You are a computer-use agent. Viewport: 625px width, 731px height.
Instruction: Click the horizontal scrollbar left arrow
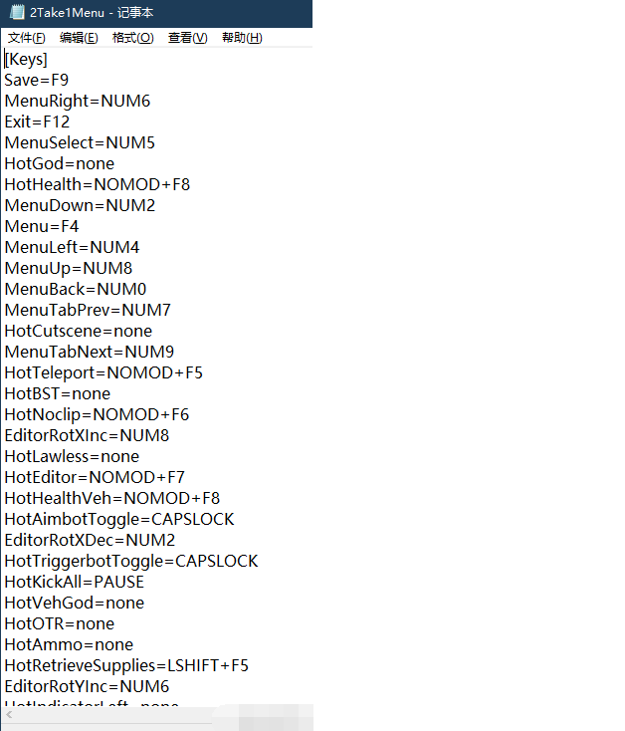(9, 714)
